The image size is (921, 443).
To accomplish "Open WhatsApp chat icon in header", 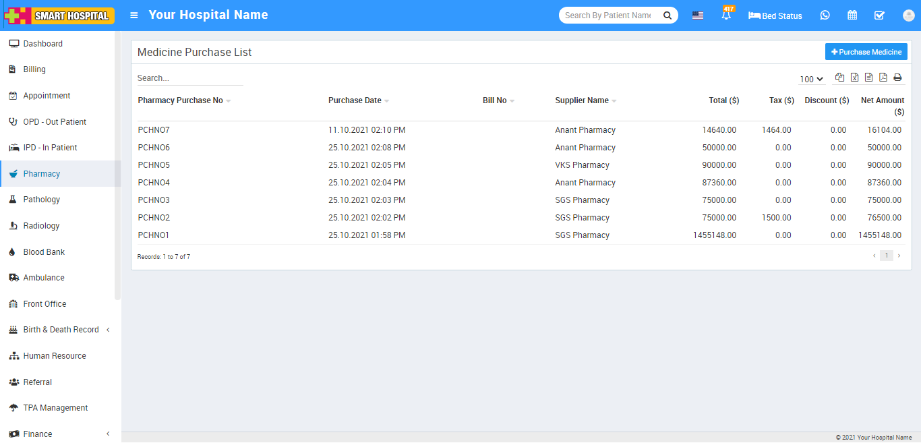I will coord(825,15).
